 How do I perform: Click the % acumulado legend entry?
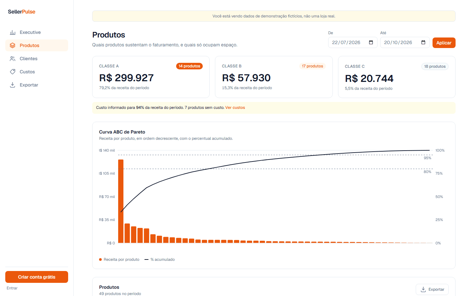click(160, 259)
